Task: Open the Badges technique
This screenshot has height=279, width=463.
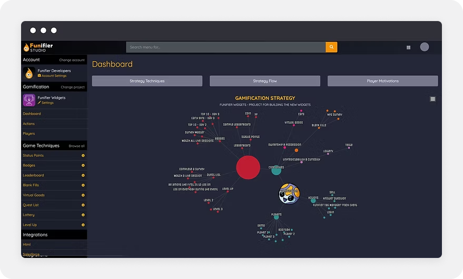Action: pyautogui.click(x=29, y=165)
